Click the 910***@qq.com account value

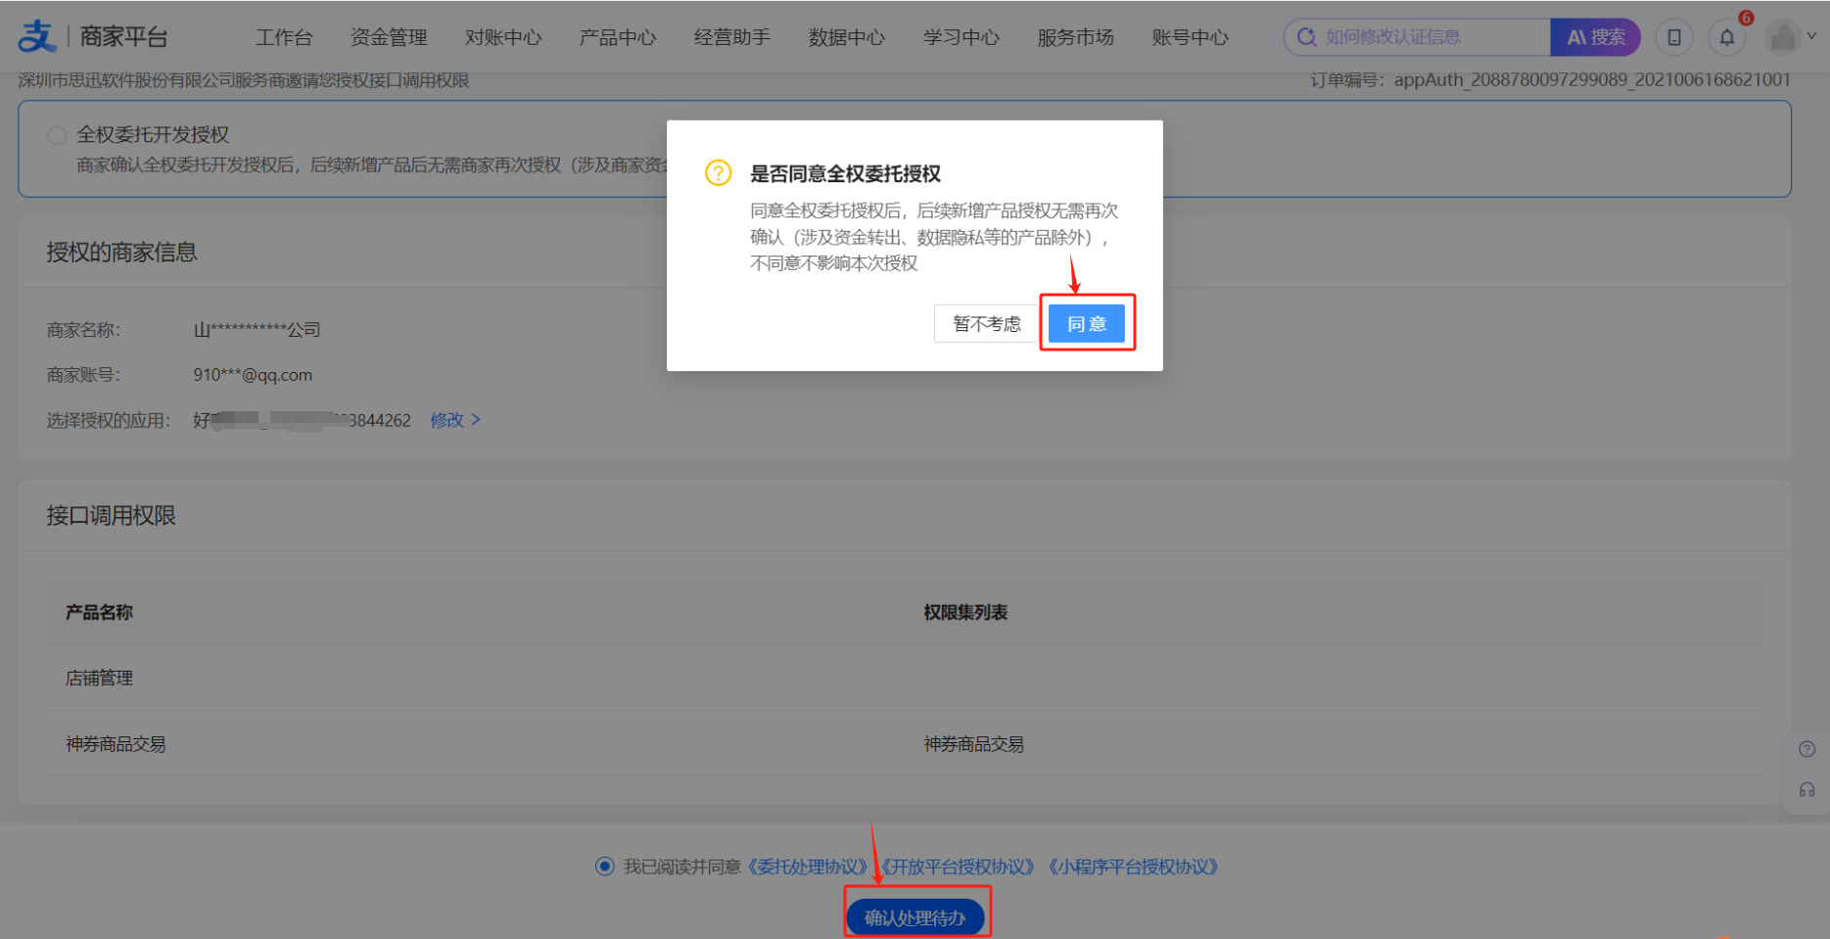[x=253, y=375]
